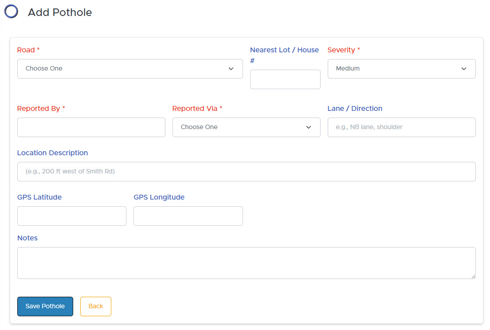
Task: Focus the GPS Longitude input
Action: [188, 216]
